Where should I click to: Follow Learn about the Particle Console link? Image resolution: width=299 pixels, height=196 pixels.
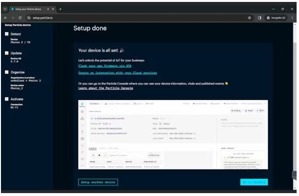click(x=105, y=88)
